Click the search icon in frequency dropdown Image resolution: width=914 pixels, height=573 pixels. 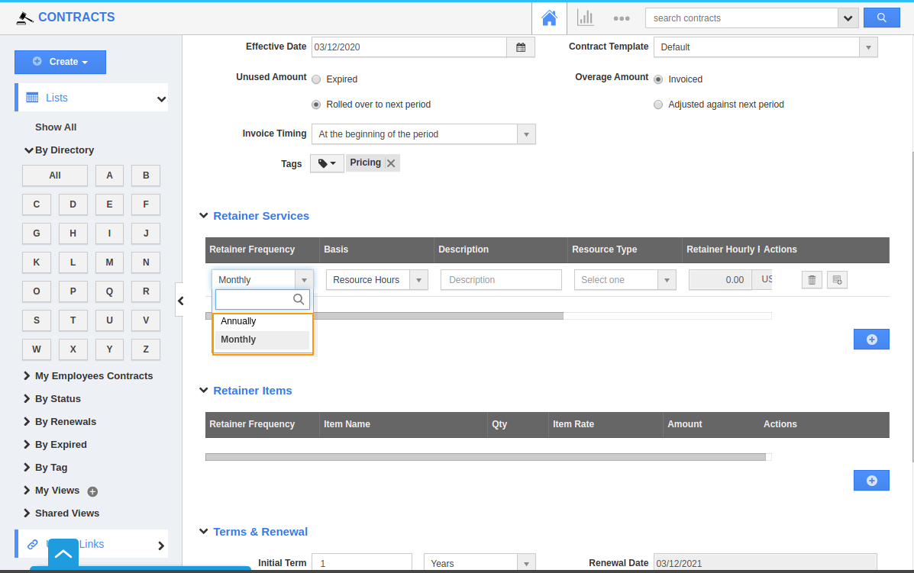click(x=299, y=299)
